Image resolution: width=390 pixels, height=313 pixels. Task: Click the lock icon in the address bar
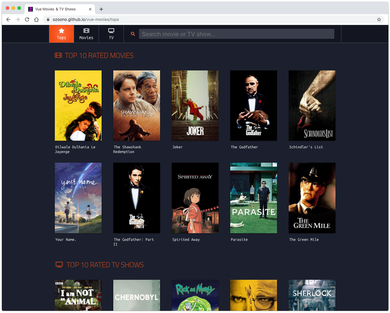coord(48,20)
